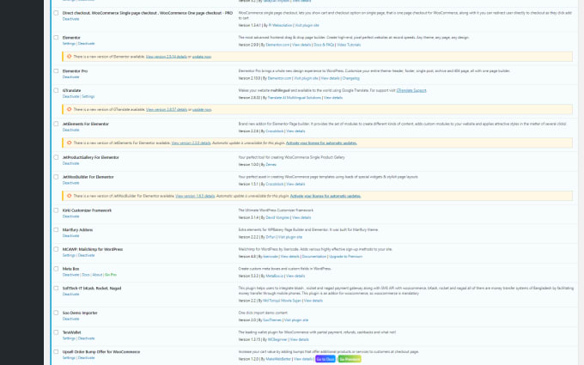584x365 pixels.
Task: Click Upgrade to Premium for Mailchimp
Action: [345, 257]
